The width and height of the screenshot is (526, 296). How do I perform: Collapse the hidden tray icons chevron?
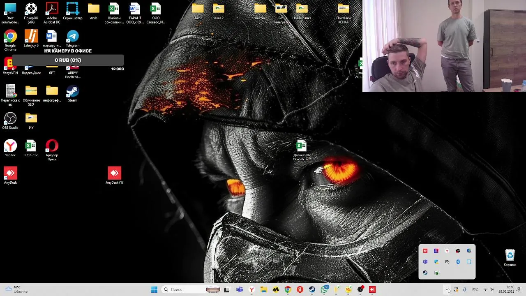coord(447,289)
